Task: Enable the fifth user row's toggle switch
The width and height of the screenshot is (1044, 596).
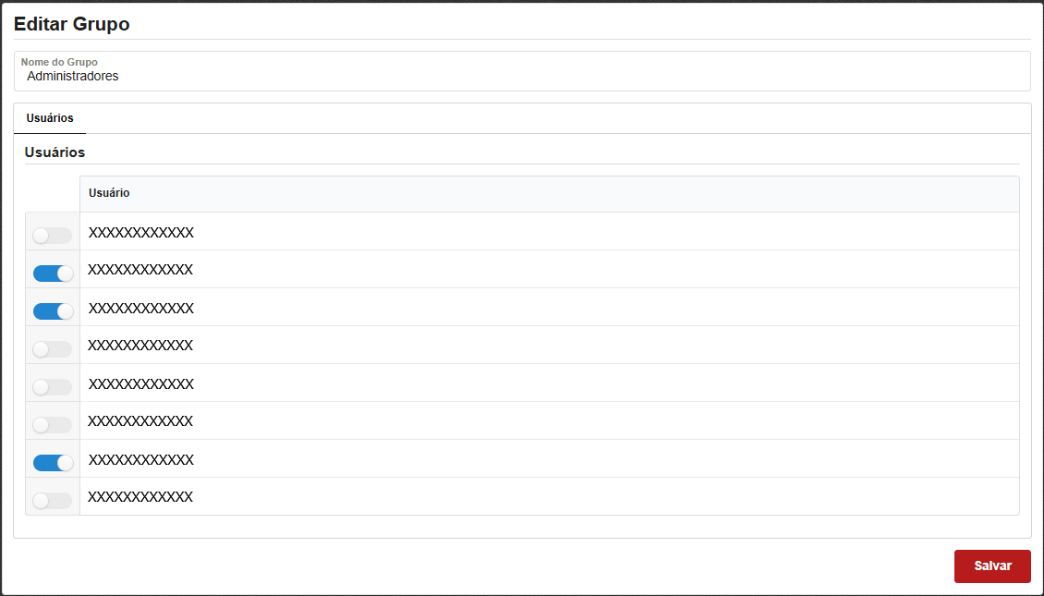Action: click(52, 387)
